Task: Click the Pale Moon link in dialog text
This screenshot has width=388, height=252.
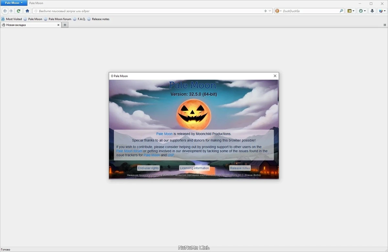Action: point(164,134)
